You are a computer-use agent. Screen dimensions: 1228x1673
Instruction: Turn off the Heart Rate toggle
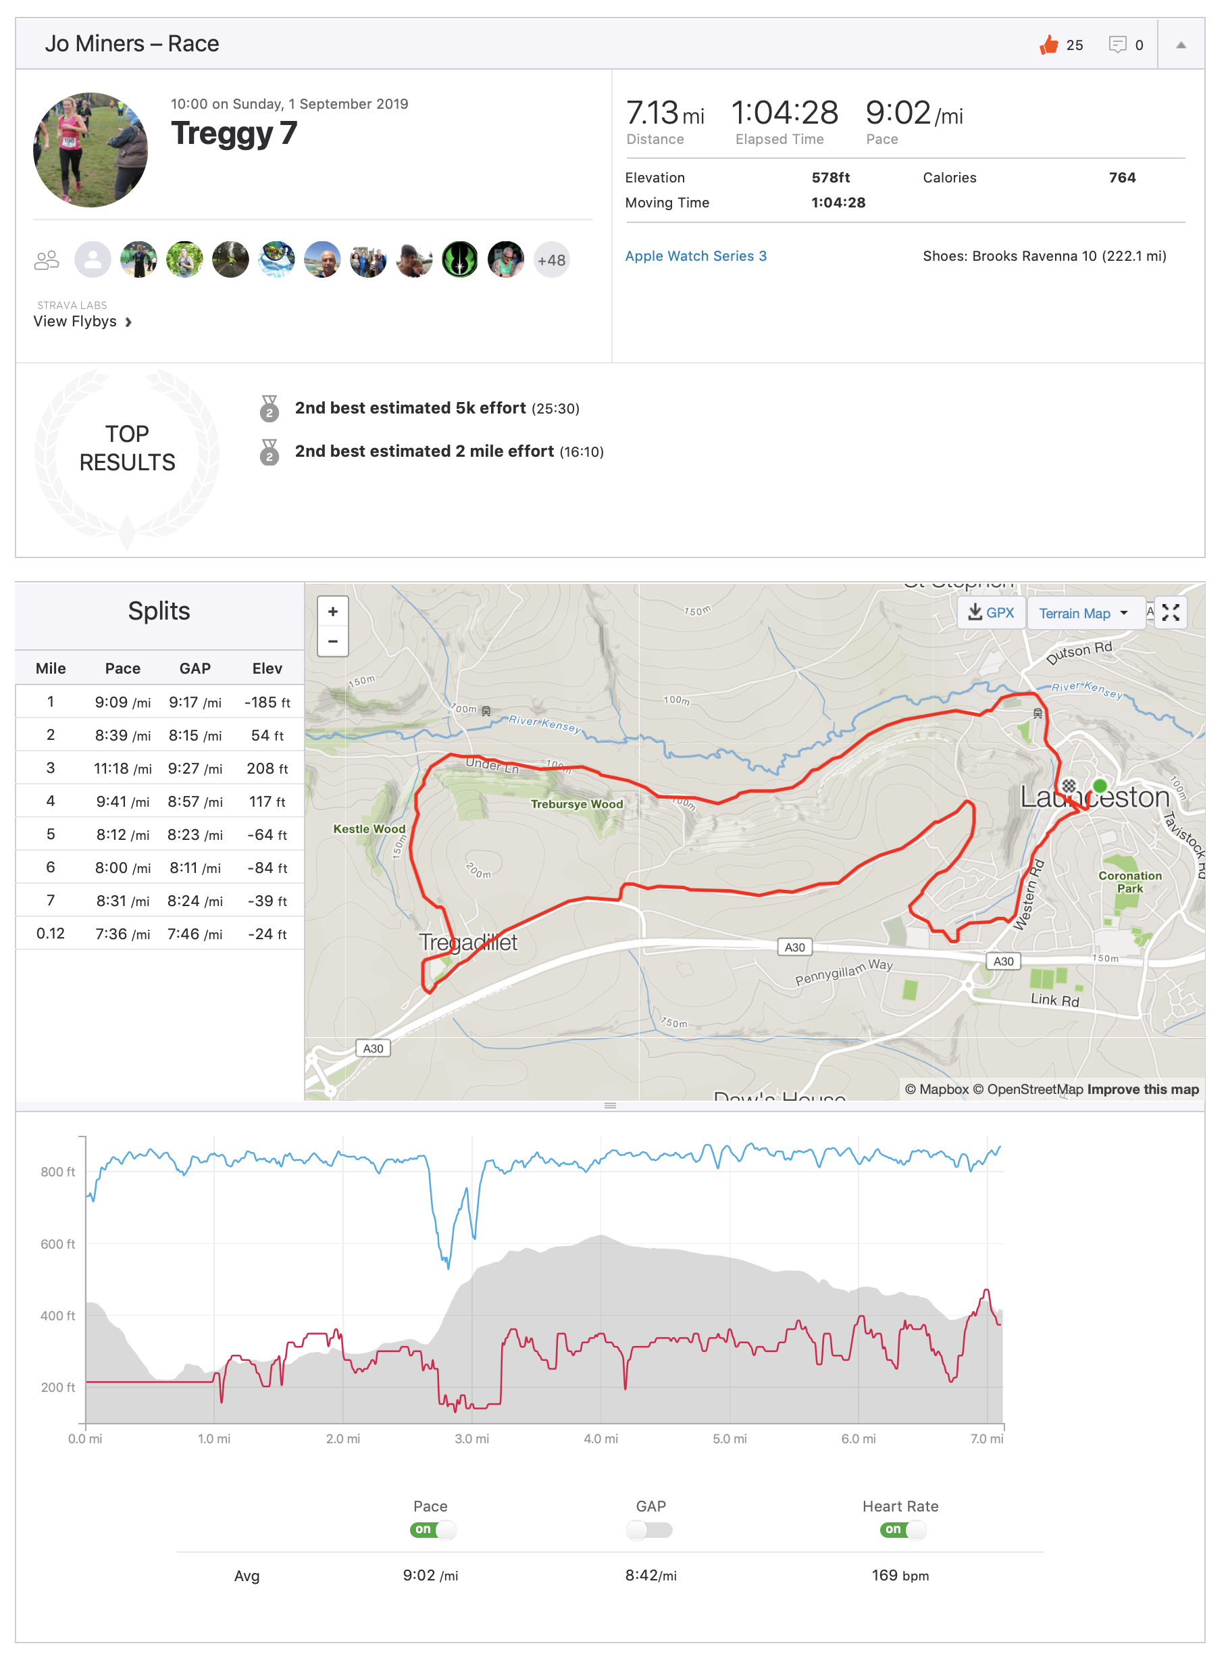(902, 1530)
